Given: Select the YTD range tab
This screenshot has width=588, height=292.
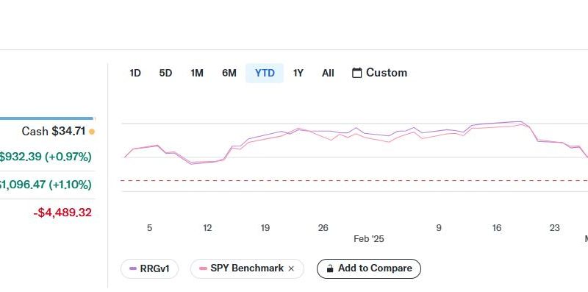Looking at the screenshot, I should coord(265,74).
